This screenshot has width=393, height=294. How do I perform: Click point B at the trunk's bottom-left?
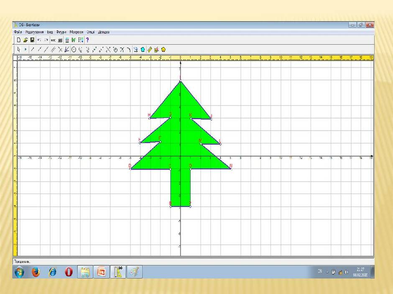pyautogui.click(x=171, y=206)
